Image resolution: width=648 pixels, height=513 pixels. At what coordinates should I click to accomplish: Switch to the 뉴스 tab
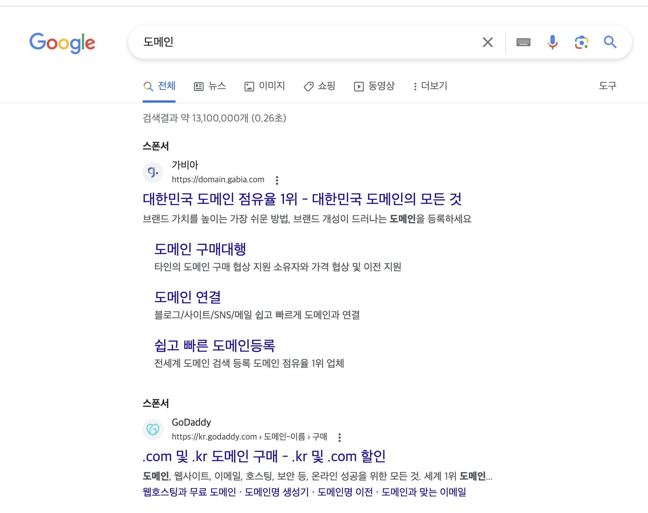pyautogui.click(x=210, y=86)
